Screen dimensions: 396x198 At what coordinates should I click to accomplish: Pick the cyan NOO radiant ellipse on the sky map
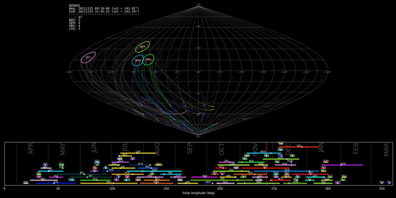pos(138,60)
